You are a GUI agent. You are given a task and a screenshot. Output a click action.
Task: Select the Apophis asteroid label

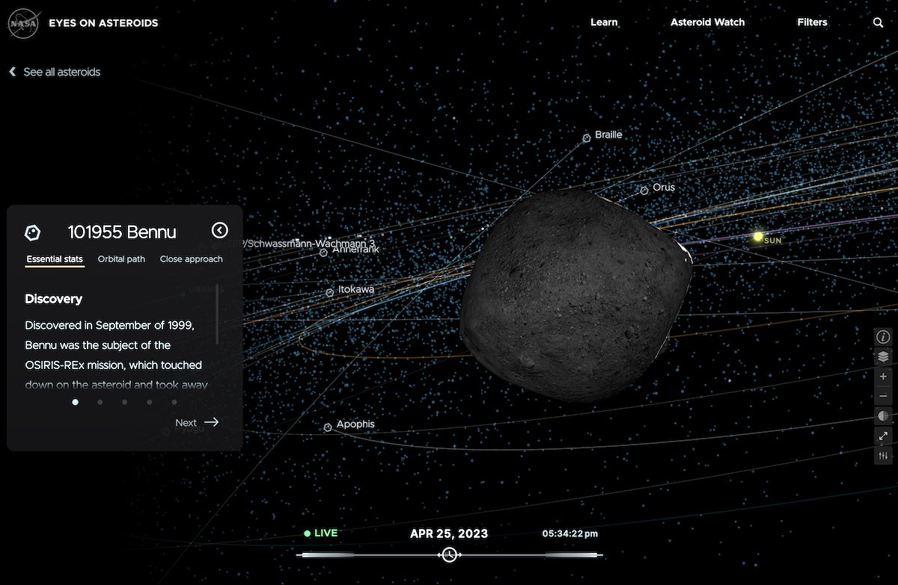tap(349, 424)
